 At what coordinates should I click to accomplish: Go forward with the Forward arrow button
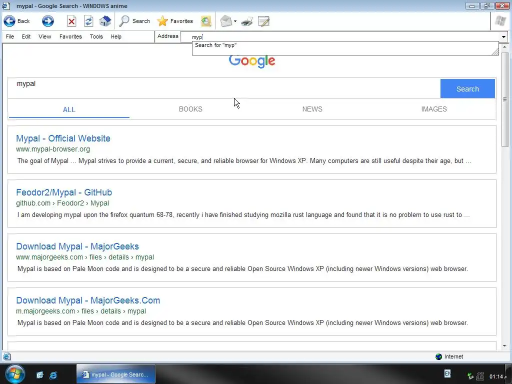tap(47, 21)
